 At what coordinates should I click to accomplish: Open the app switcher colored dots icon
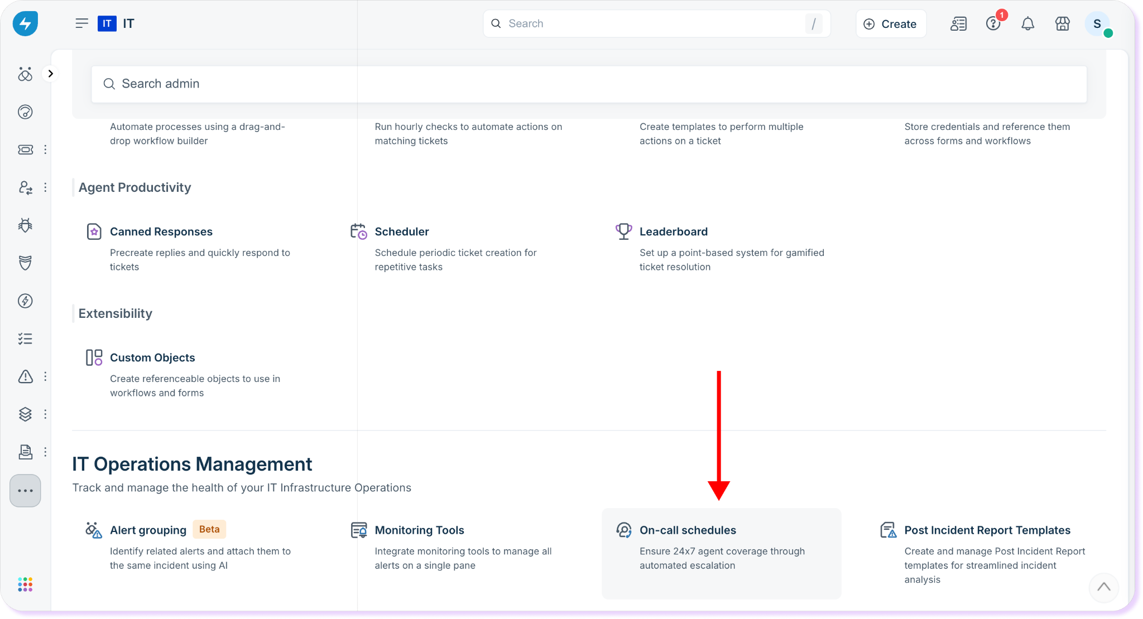click(25, 584)
